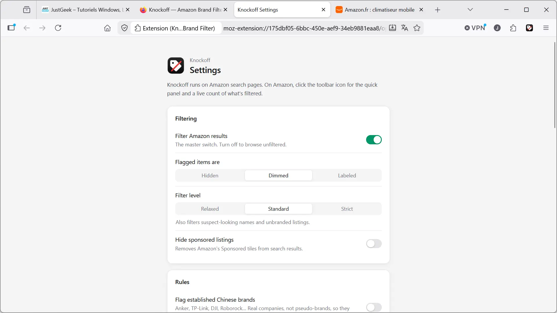The height and width of the screenshot is (313, 557).
Task: Click the Knockoff extension toolbar icon
Action: (x=529, y=28)
